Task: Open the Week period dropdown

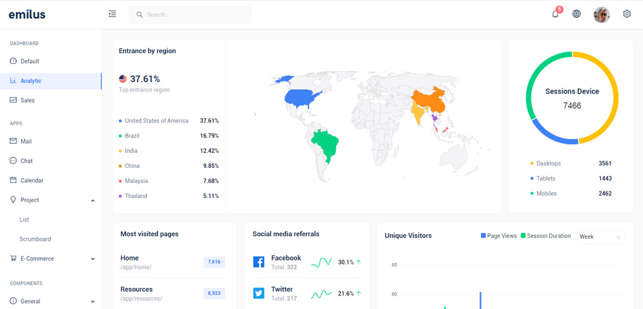Action: (601, 237)
